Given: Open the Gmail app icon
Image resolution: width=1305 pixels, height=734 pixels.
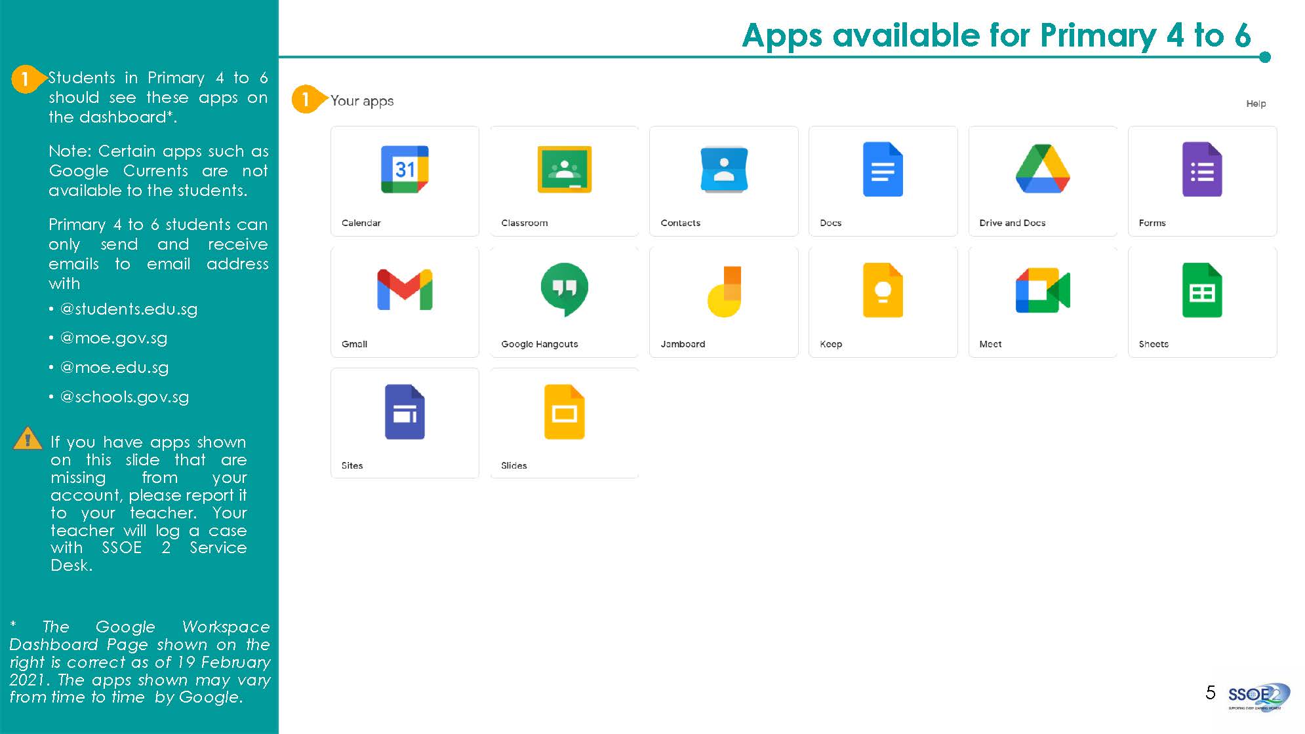Looking at the screenshot, I should point(405,290).
